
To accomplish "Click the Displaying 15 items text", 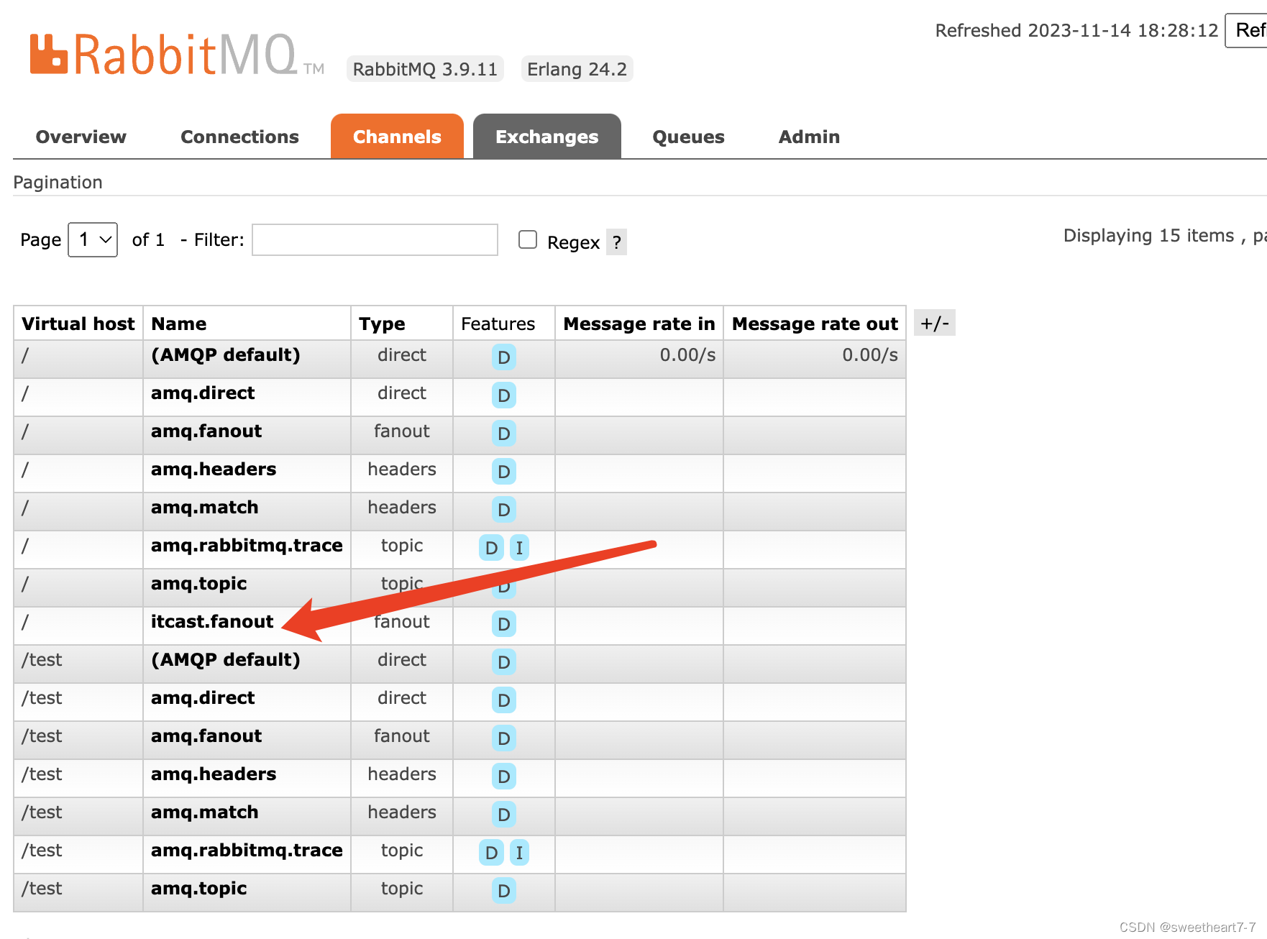I will (x=1148, y=236).
